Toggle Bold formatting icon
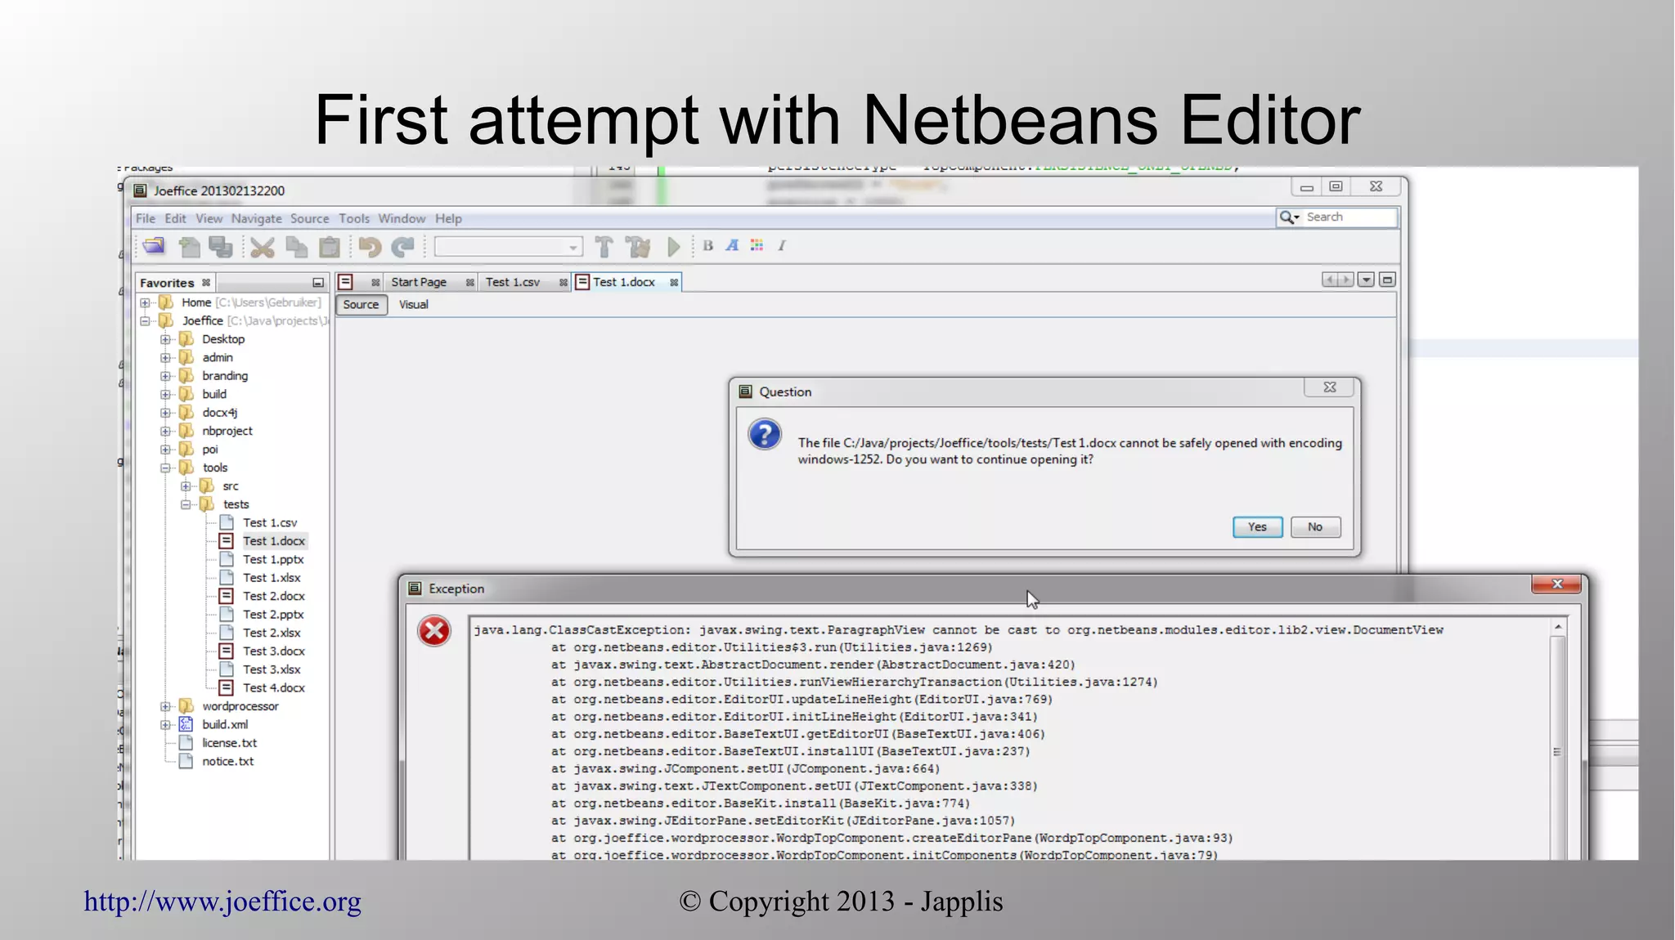Image resolution: width=1675 pixels, height=940 pixels. 708,245
